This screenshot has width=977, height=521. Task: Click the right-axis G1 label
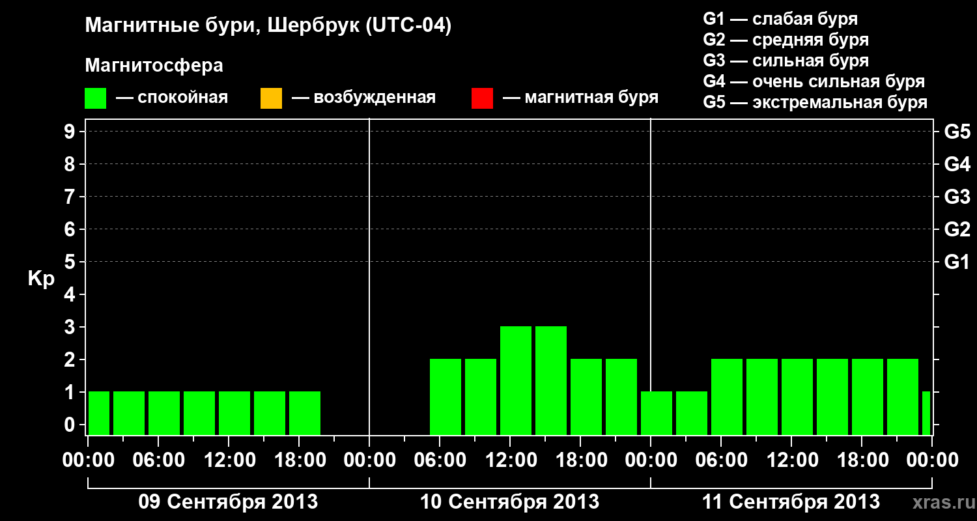957,262
